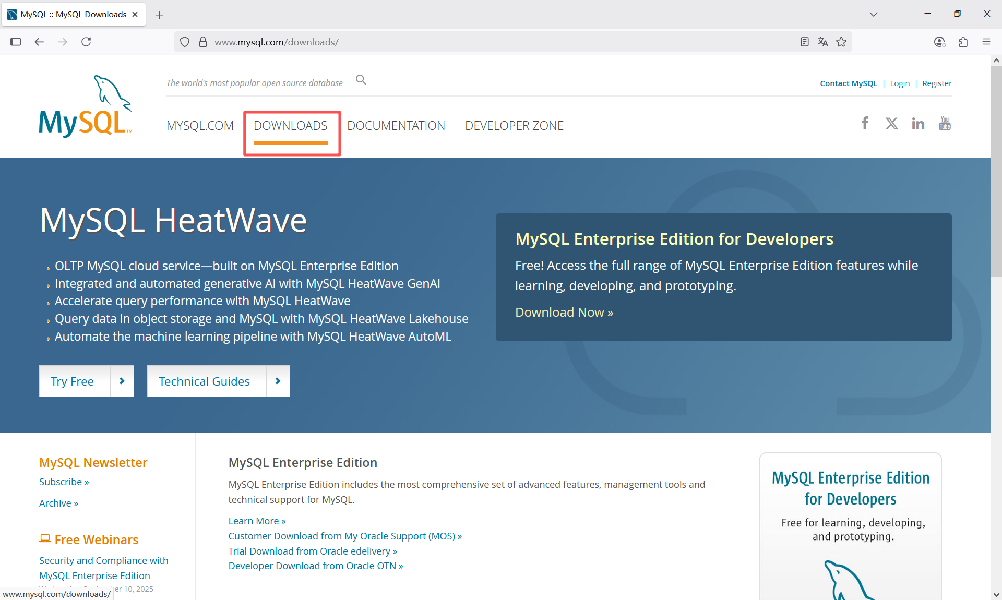Switch to the DEVELOPER ZONE menu item
Image resolution: width=1002 pixels, height=600 pixels.
(x=514, y=125)
